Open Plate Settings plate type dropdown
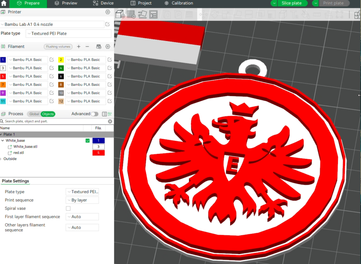Viewport: 361px width, 264px height. pyautogui.click(x=82, y=192)
